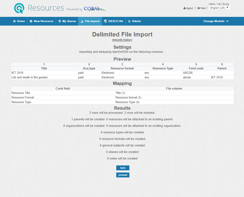Click the My Queue stack icon
Image resolution: width=244 pixels, height=197 pixels.
pyautogui.click(x=59, y=21)
